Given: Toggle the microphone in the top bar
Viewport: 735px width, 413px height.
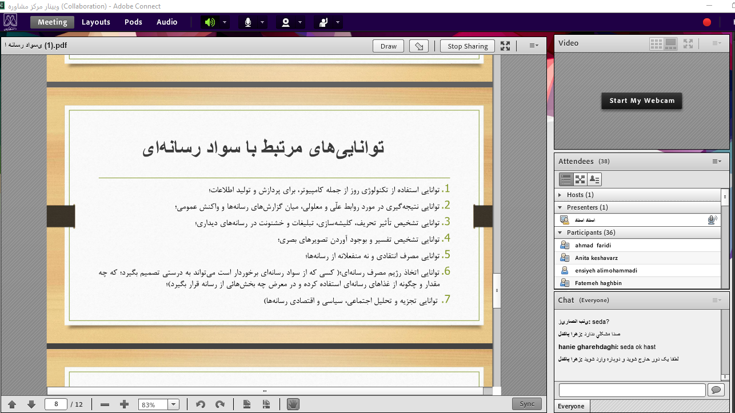Looking at the screenshot, I should (x=248, y=22).
